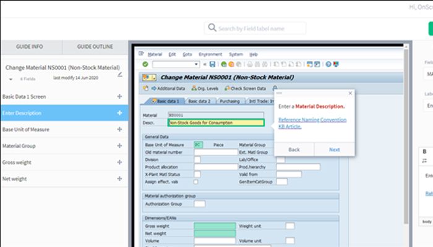The image size is (433, 247).
Task: Click the Save disk icon in SAP toolbar
Action: tap(212, 64)
